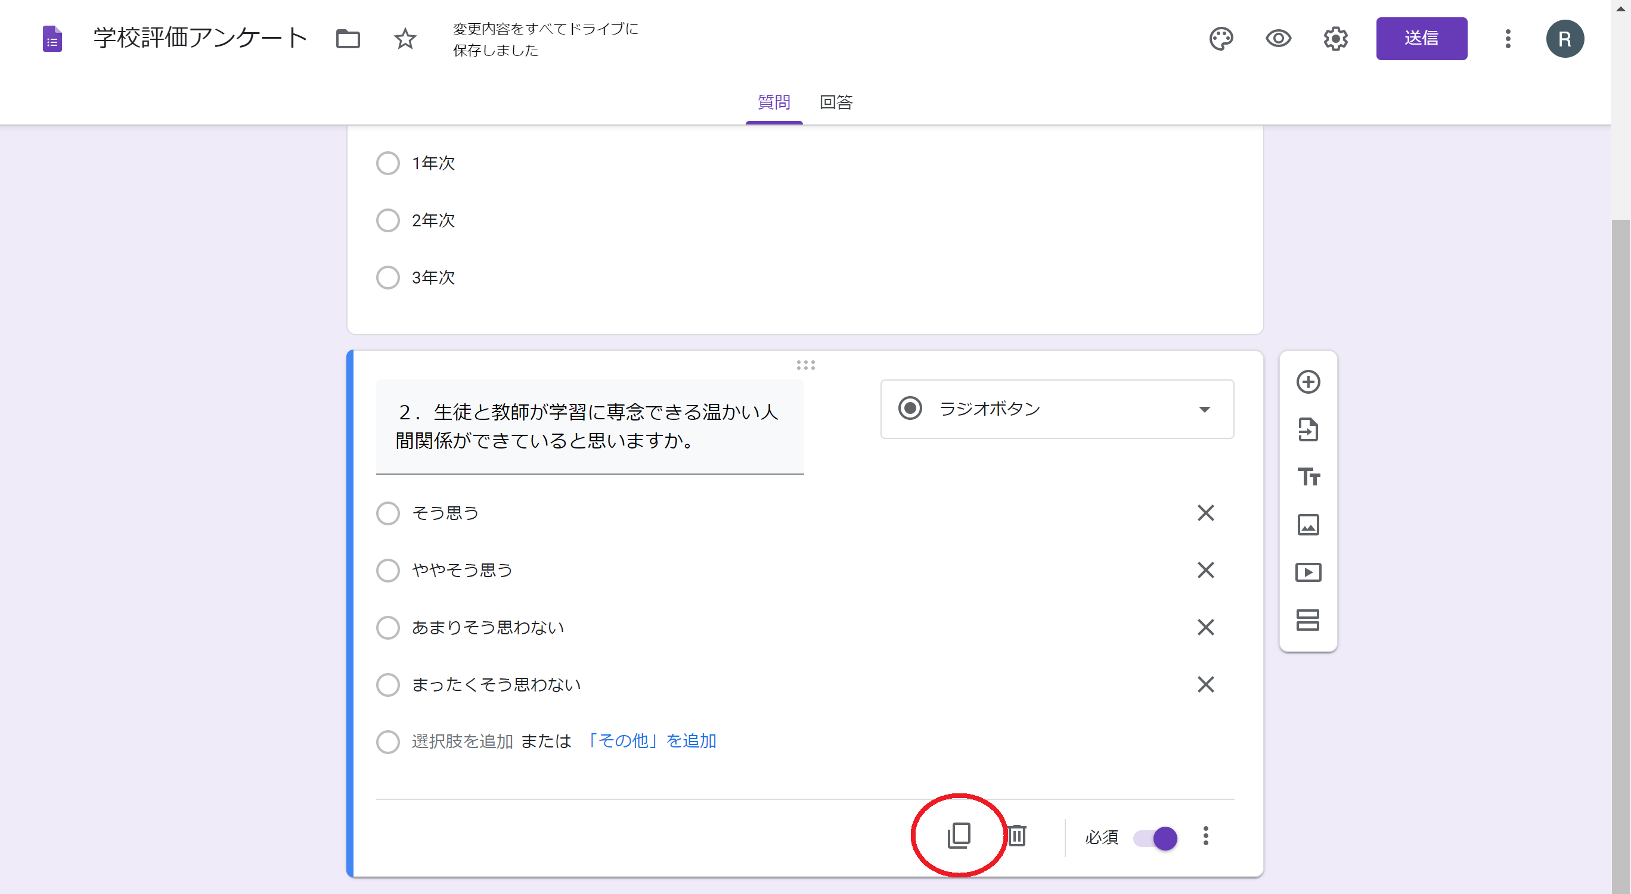
Task: Remove the ややそう思う option
Action: pos(1205,570)
